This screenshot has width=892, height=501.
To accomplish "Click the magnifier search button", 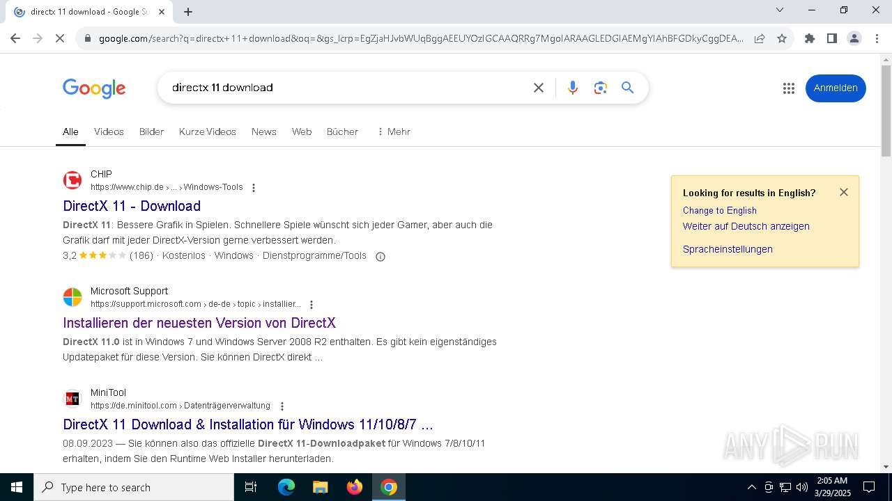I will pyautogui.click(x=628, y=88).
